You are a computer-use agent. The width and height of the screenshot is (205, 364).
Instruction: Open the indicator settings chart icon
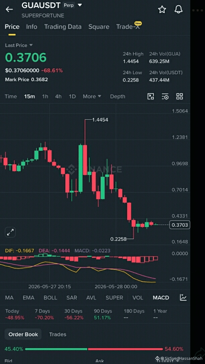[183, 297]
